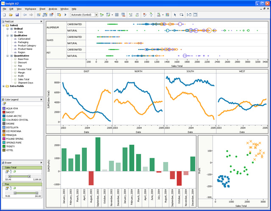Open the Workspace menu
271x211 pixels.
[x=30, y=8]
